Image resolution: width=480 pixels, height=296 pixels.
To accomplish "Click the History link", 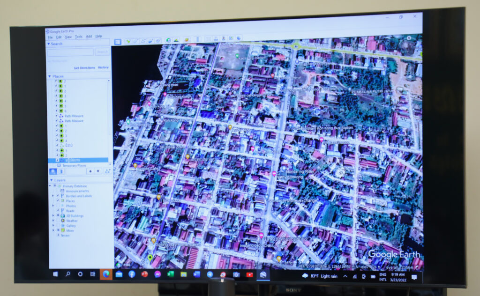I will click(103, 67).
